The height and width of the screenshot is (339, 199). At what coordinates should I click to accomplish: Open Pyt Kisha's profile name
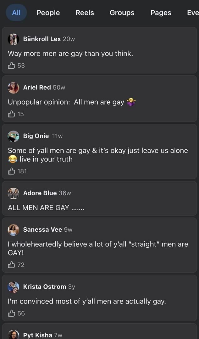[38, 335]
